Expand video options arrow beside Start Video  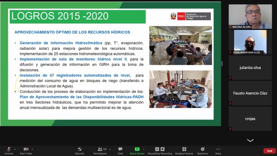pyautogui.click(x=32, y=149)
